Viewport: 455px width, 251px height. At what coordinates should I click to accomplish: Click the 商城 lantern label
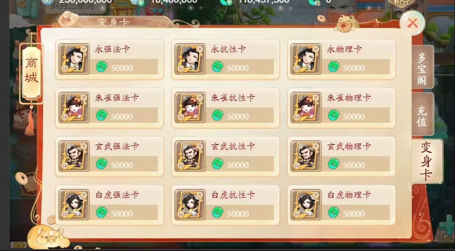31,70
